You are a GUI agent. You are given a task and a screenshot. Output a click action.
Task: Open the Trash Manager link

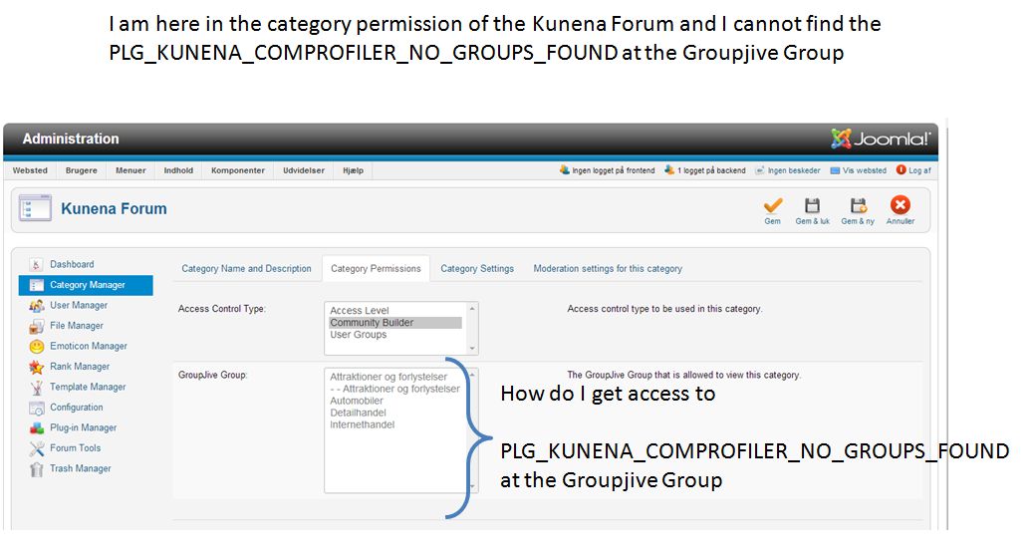81,469
